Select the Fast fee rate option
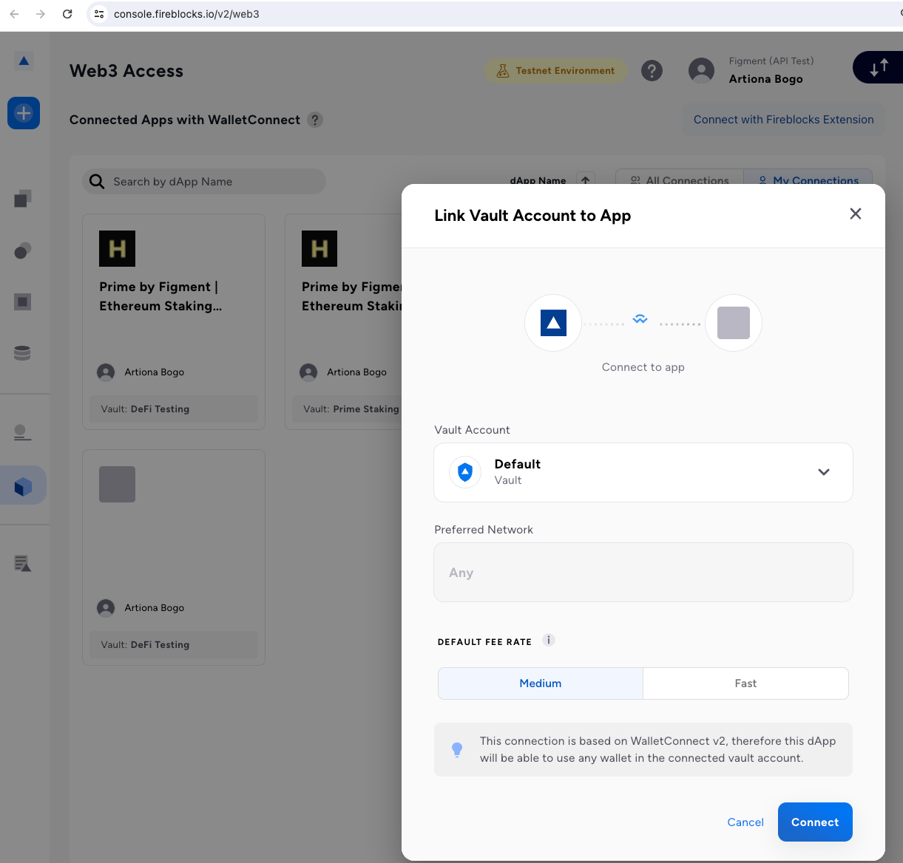The width and height of the screenshot is (903, 863). click(x=745, y=683)
